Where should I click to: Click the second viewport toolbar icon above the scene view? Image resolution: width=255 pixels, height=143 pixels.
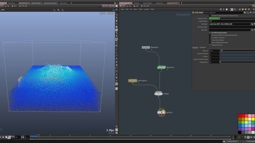pos(59,10)
